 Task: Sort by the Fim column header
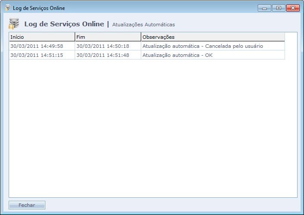click(x=108, y=37)
